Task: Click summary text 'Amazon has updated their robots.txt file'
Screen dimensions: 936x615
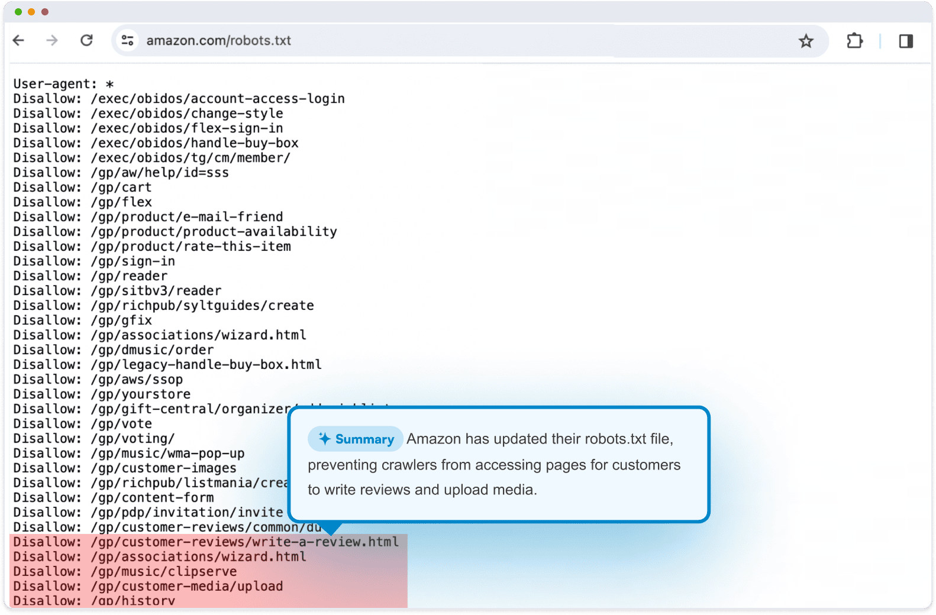Action: click(x=539, y=439)
